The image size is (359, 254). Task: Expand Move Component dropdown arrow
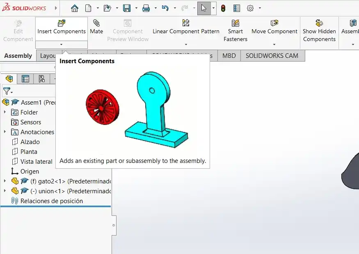pos(274,44)
